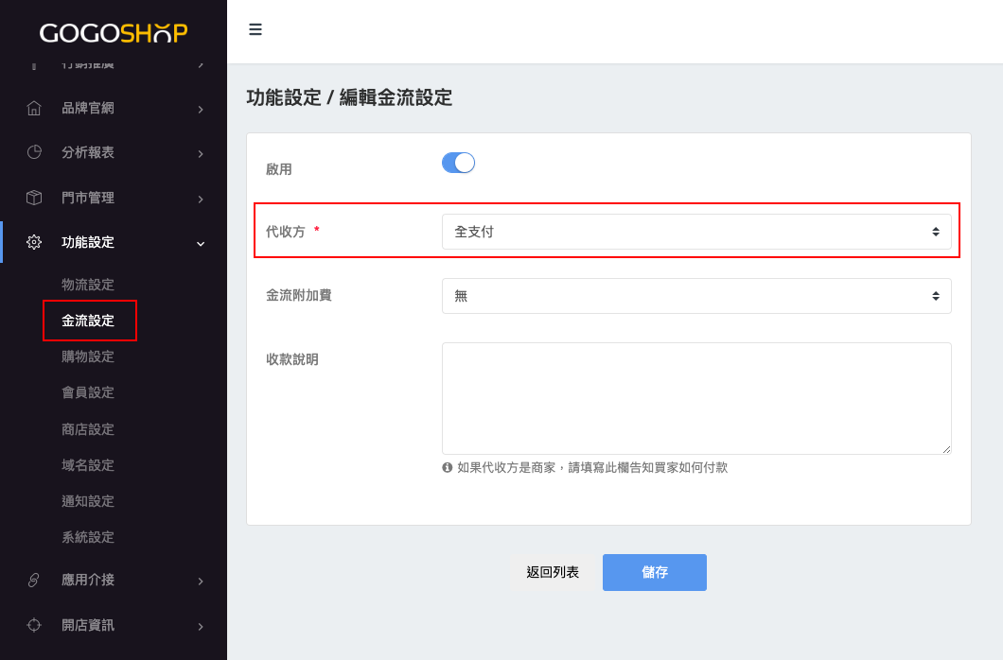The height and width of the screenshot is (660, 1003).
Task: Click the 開店資訊 menu label
Action: (x=88, y=625)
